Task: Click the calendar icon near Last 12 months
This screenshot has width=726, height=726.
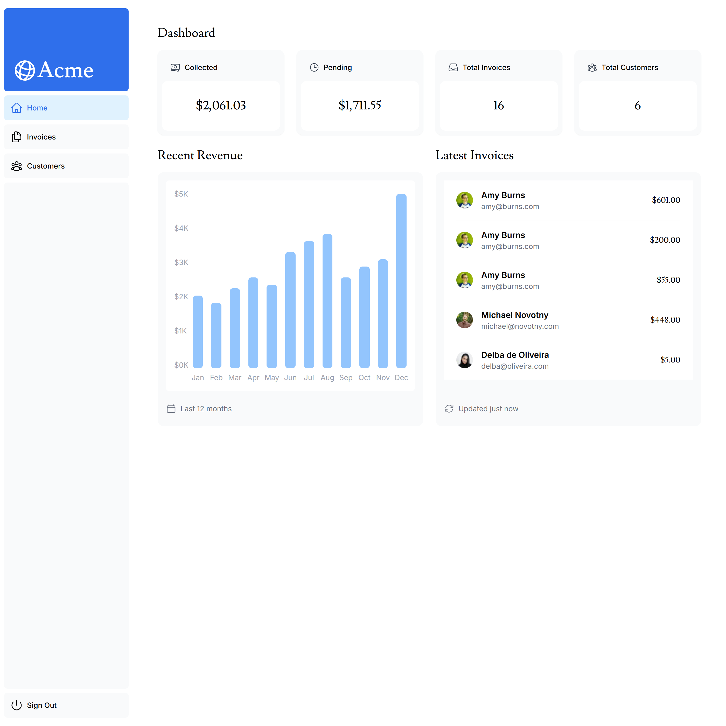Action: (x=171, y=409)
